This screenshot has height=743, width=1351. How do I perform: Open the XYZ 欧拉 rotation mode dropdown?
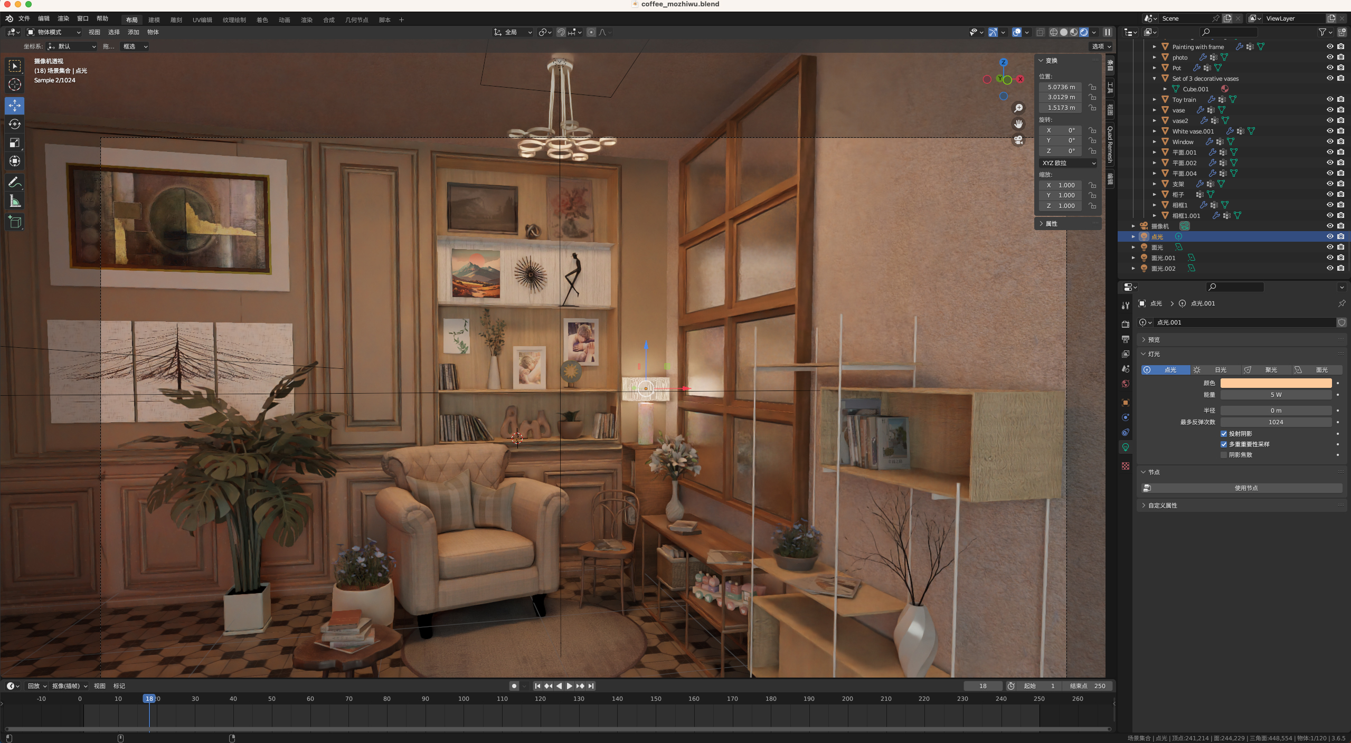(1069, 163)
